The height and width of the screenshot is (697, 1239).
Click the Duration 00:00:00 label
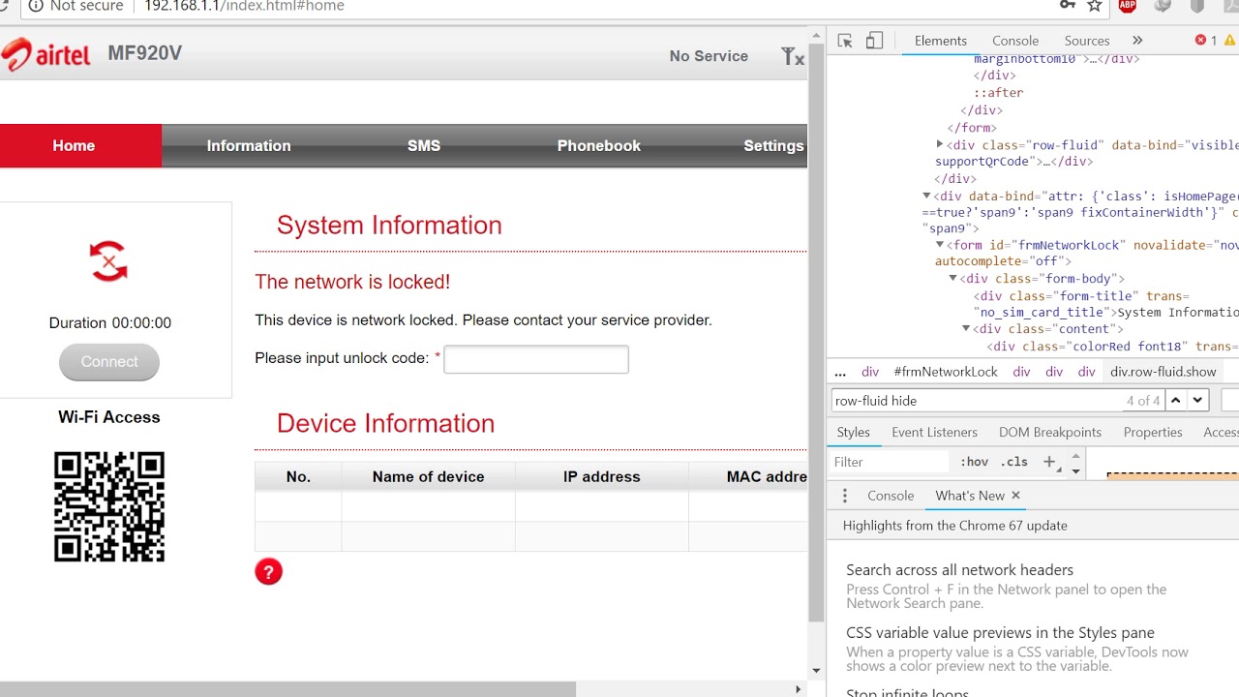[109, 322]
